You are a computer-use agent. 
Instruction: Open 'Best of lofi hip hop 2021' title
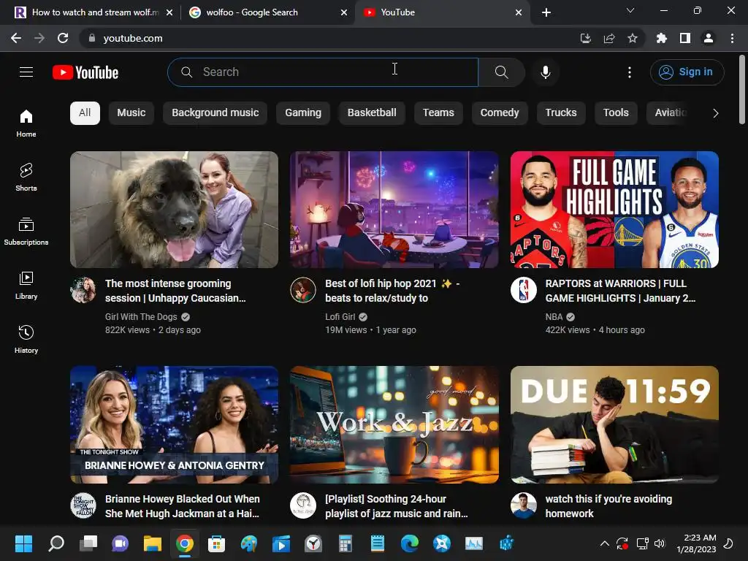(x=392, y=291)
